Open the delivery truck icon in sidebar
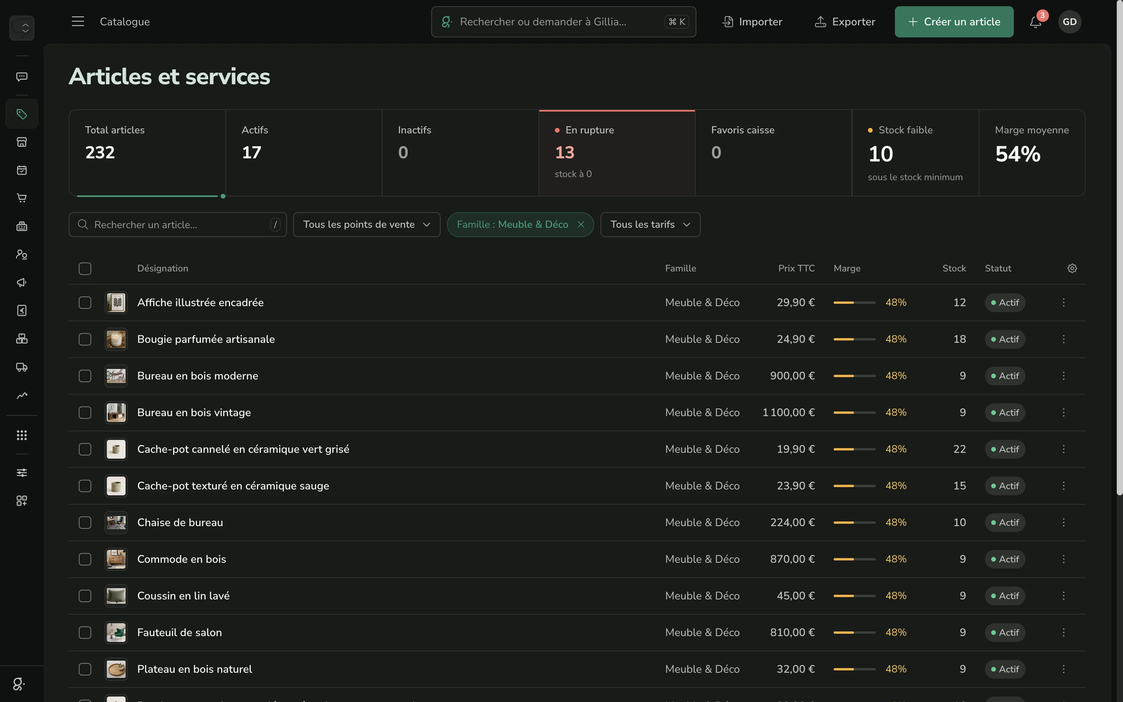Image resolution: width=1123 pixels, height=702 pixels. click(22, 367)
